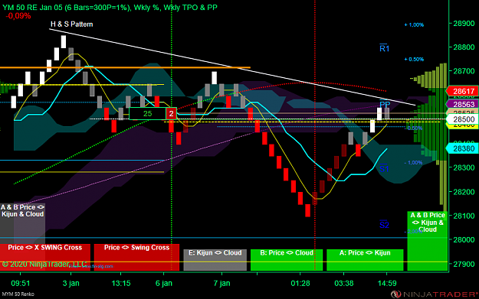
Task: Select the S2 support level marker
Action: (x=384, y=225)
